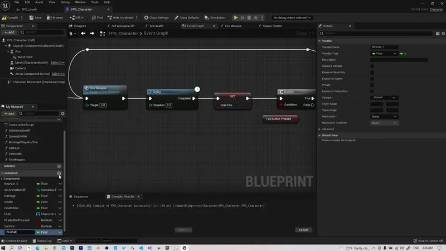Open the Category dropdown
The width and height of the screenshot is (446, 251).
click(384, 98)
